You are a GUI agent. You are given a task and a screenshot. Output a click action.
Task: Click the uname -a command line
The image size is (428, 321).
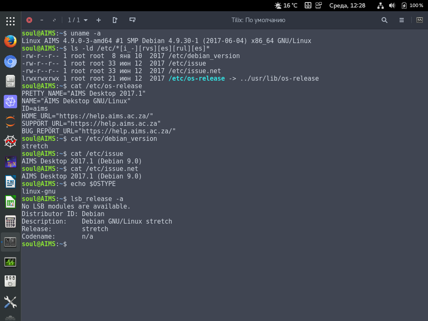pos(61,33)
